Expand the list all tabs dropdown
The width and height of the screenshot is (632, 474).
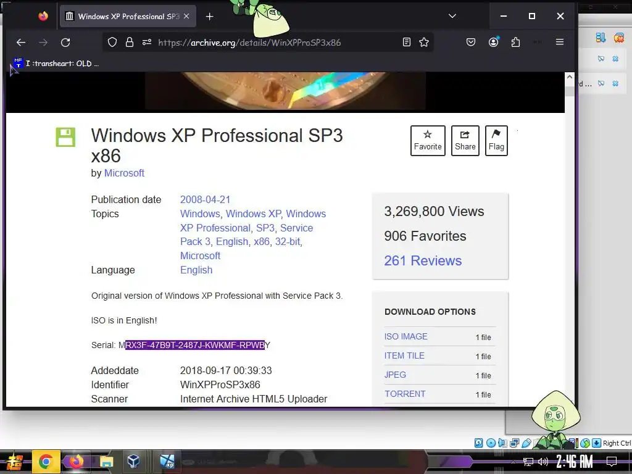pyautogui.click(x=452, y=16)
